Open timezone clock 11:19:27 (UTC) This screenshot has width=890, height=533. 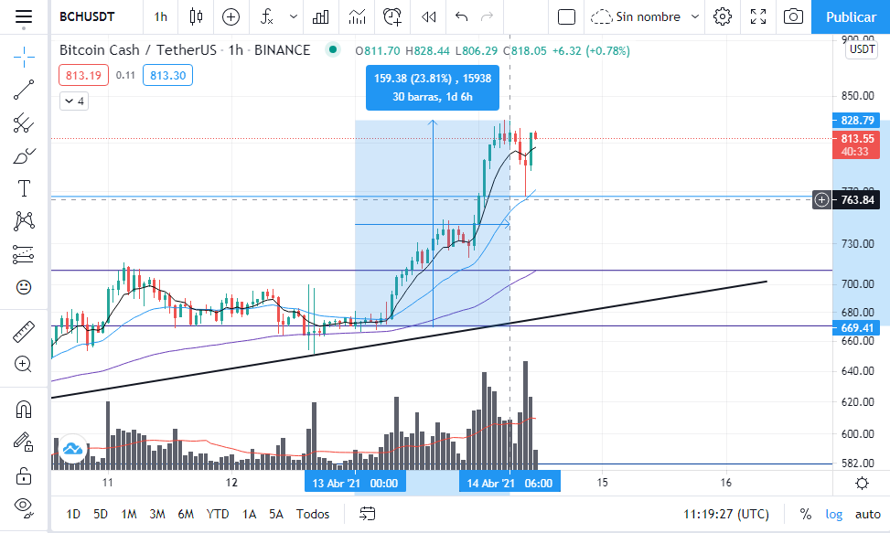[x=726, y=515]
